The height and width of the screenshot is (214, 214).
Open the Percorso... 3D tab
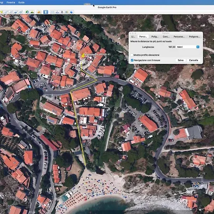pos(179,37)
